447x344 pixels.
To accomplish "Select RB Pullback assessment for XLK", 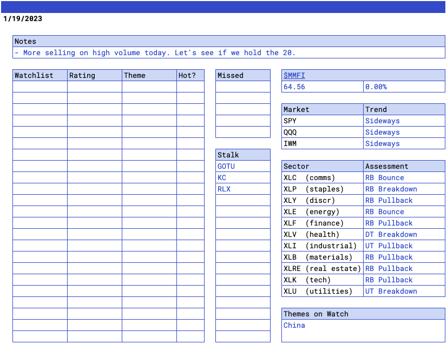I will [x=404, y=280].
